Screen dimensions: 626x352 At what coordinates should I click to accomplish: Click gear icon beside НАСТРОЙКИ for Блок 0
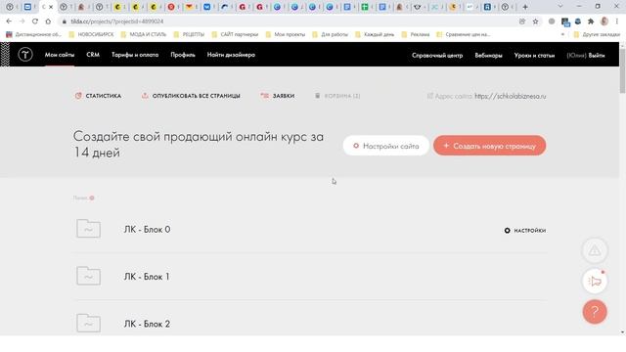point(507,231)
